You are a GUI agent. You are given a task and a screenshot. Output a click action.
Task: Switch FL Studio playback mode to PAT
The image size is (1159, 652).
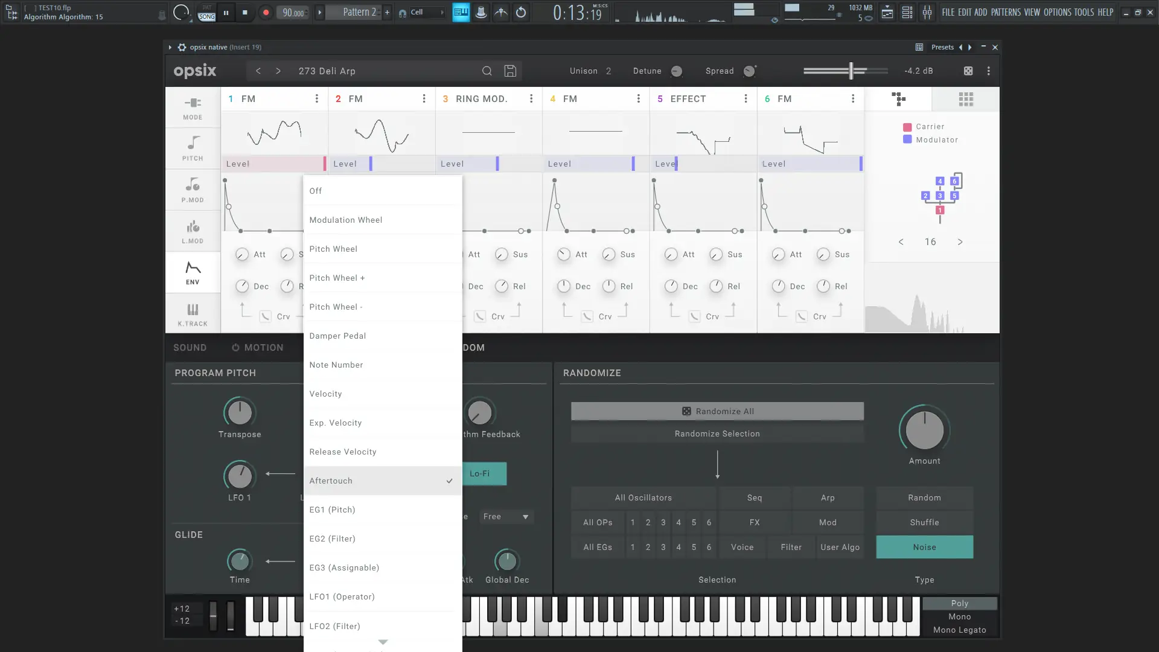[206, 8]
